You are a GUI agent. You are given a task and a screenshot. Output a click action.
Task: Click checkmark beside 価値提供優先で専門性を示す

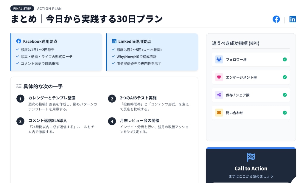[x=113, y=63]
